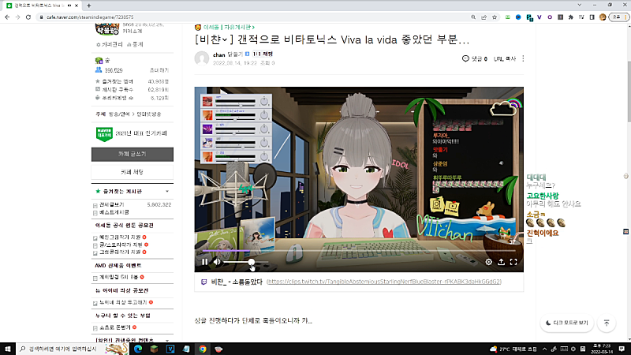Image resolution: width=631 pixels, height=355 pixels.
Task: Open 글/스토리작가 지원 board
Action: 121,245
